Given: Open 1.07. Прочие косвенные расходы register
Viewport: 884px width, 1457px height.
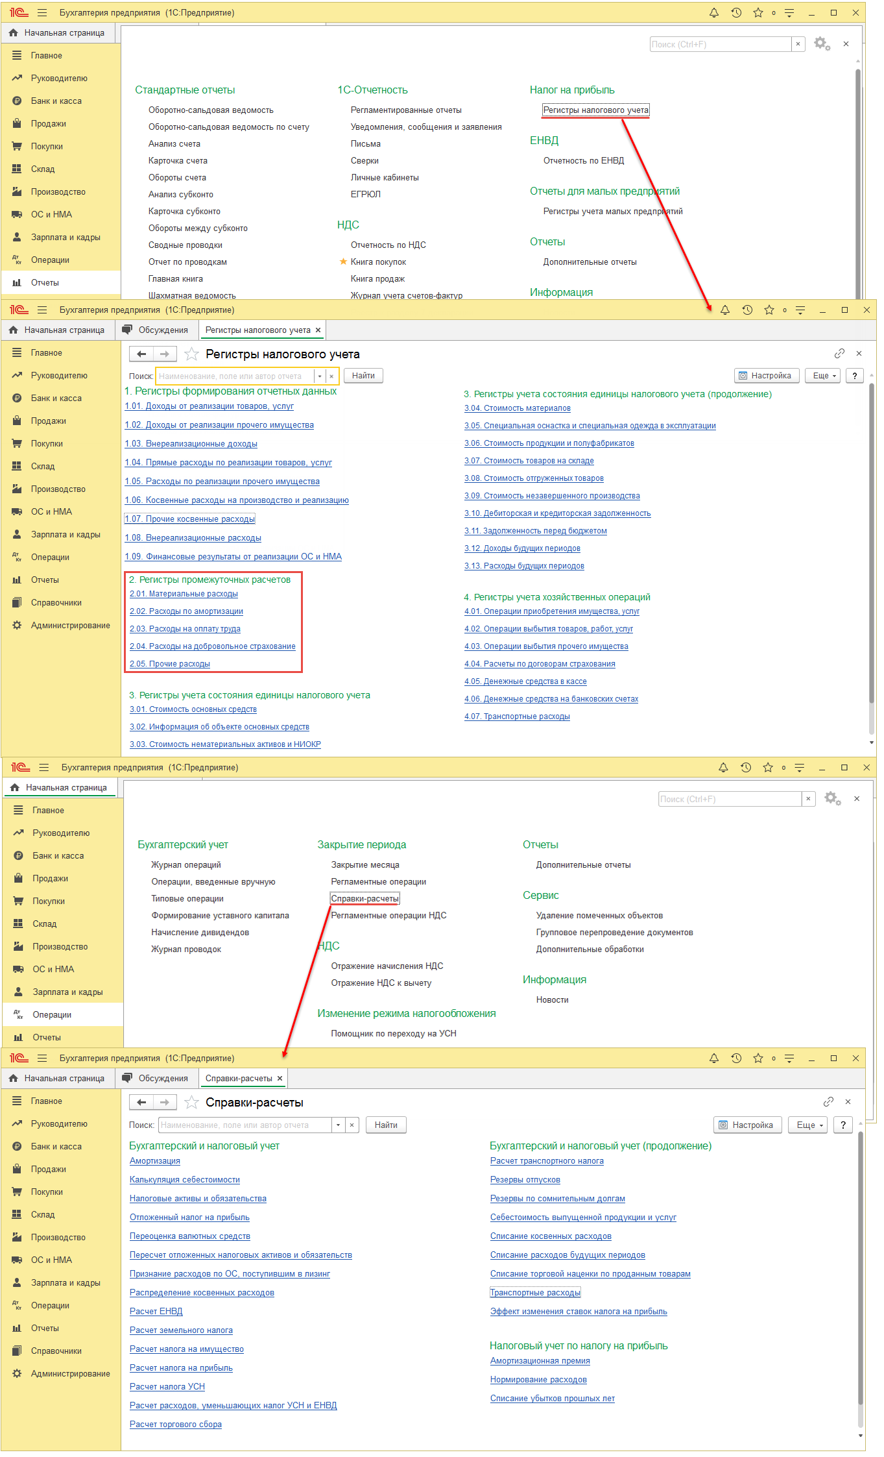Looking at the screenshot, I should pyautogui.click(x=190, y=519).
